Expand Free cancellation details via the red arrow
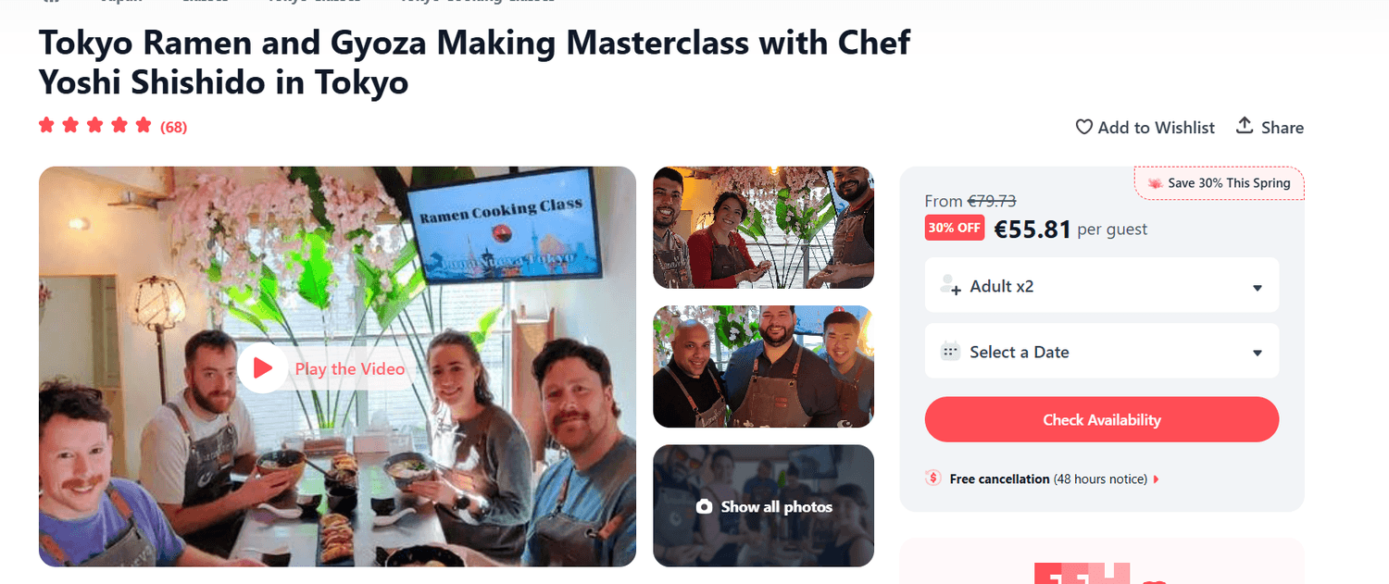 (1156, 479)
